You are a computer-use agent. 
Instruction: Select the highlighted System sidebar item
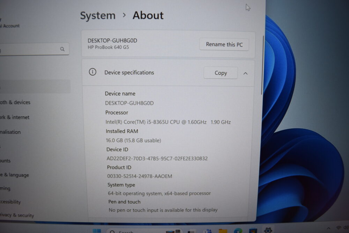35,86
